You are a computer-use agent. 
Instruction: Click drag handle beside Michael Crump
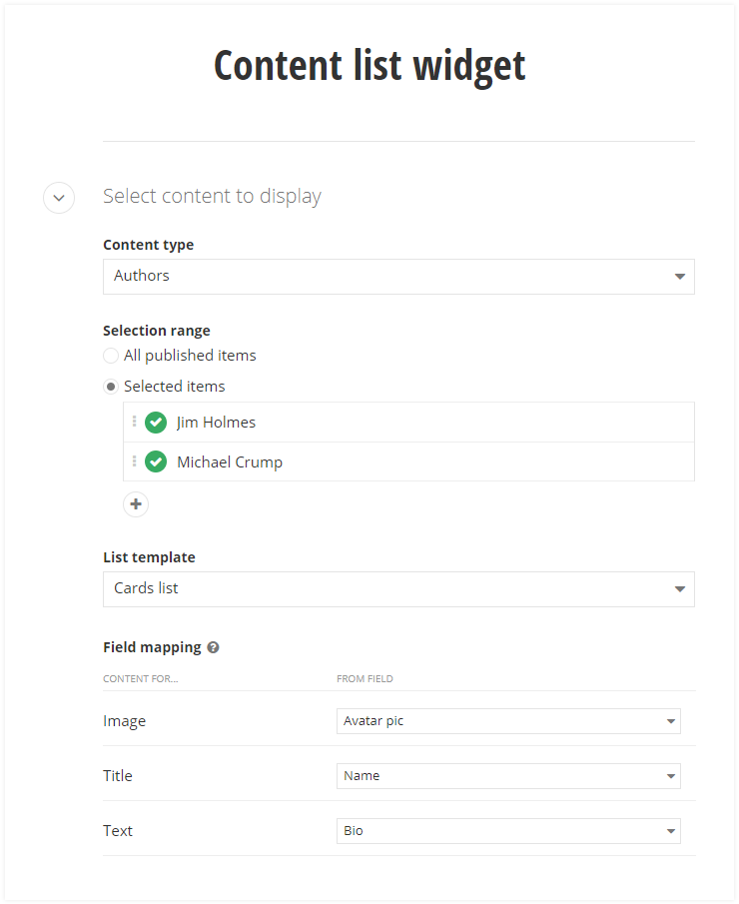click(134, 461)
